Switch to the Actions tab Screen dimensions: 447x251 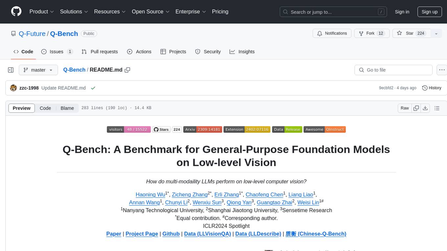click(x=139, y=52)
